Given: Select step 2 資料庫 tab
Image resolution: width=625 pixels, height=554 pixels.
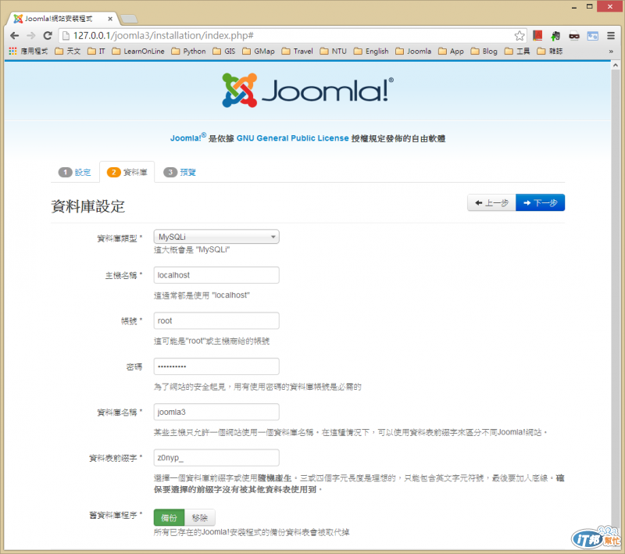Looking at the screenshot, I should coord(127,172).
